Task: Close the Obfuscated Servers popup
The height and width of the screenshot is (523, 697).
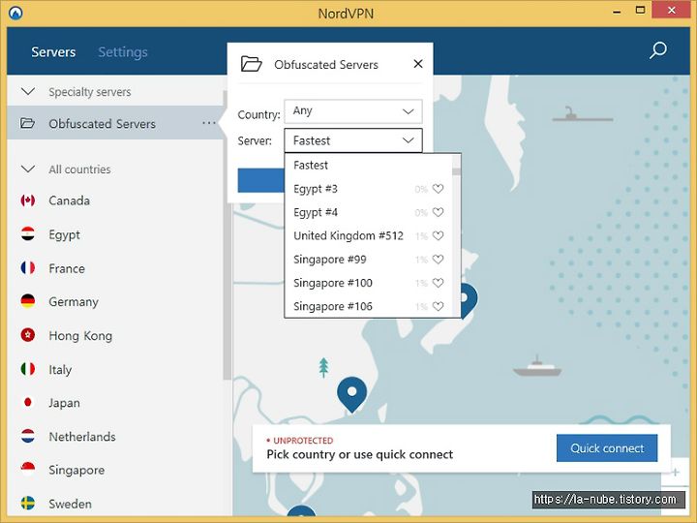Action: [418, 64]
